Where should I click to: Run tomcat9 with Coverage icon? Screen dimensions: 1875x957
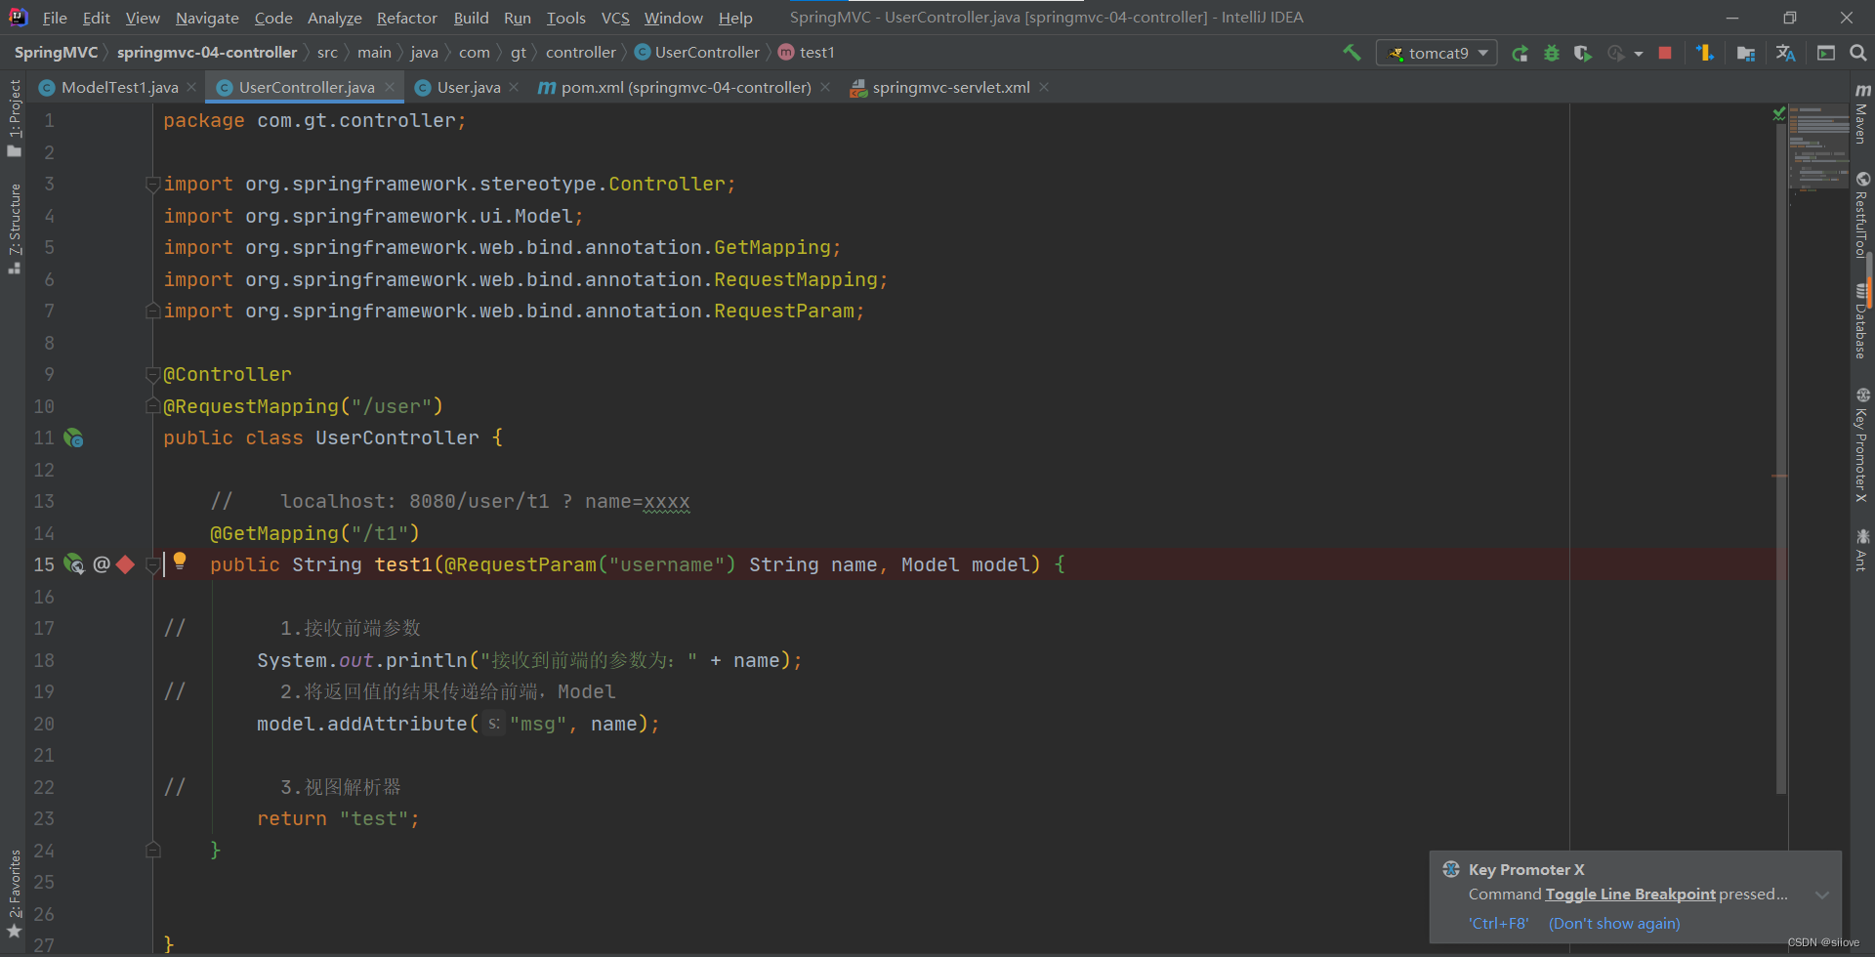click(1583, 53)
